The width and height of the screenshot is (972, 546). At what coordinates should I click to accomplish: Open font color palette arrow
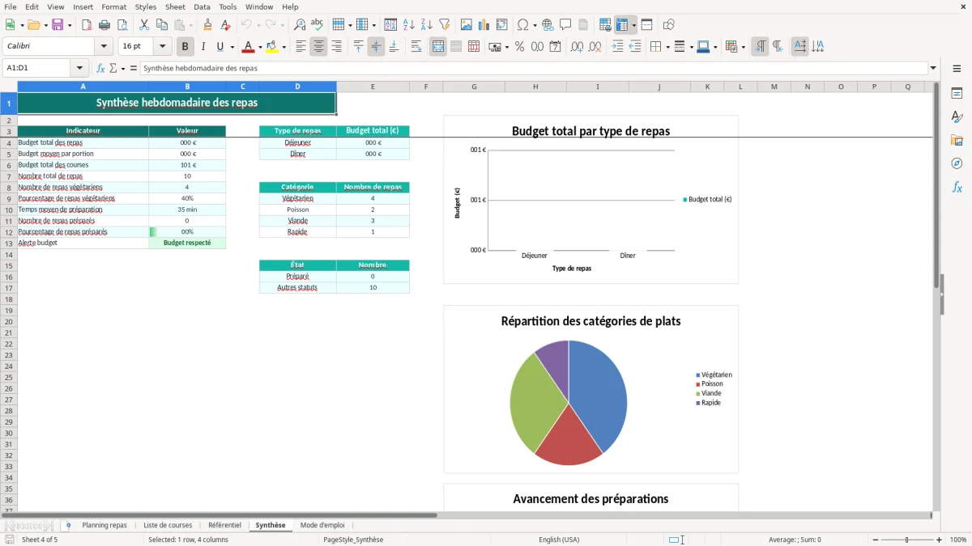click(260, 47)
